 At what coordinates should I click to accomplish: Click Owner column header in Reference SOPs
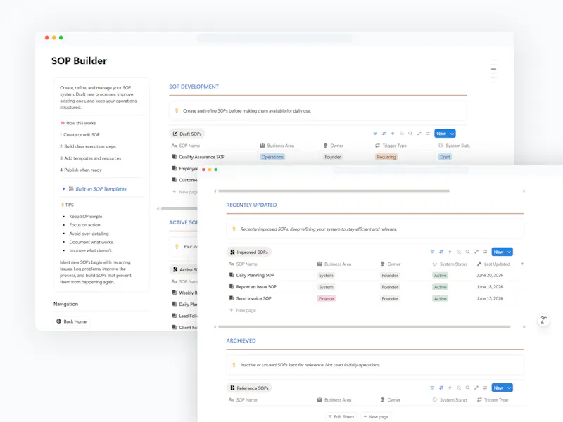click(x=391, y=399)
